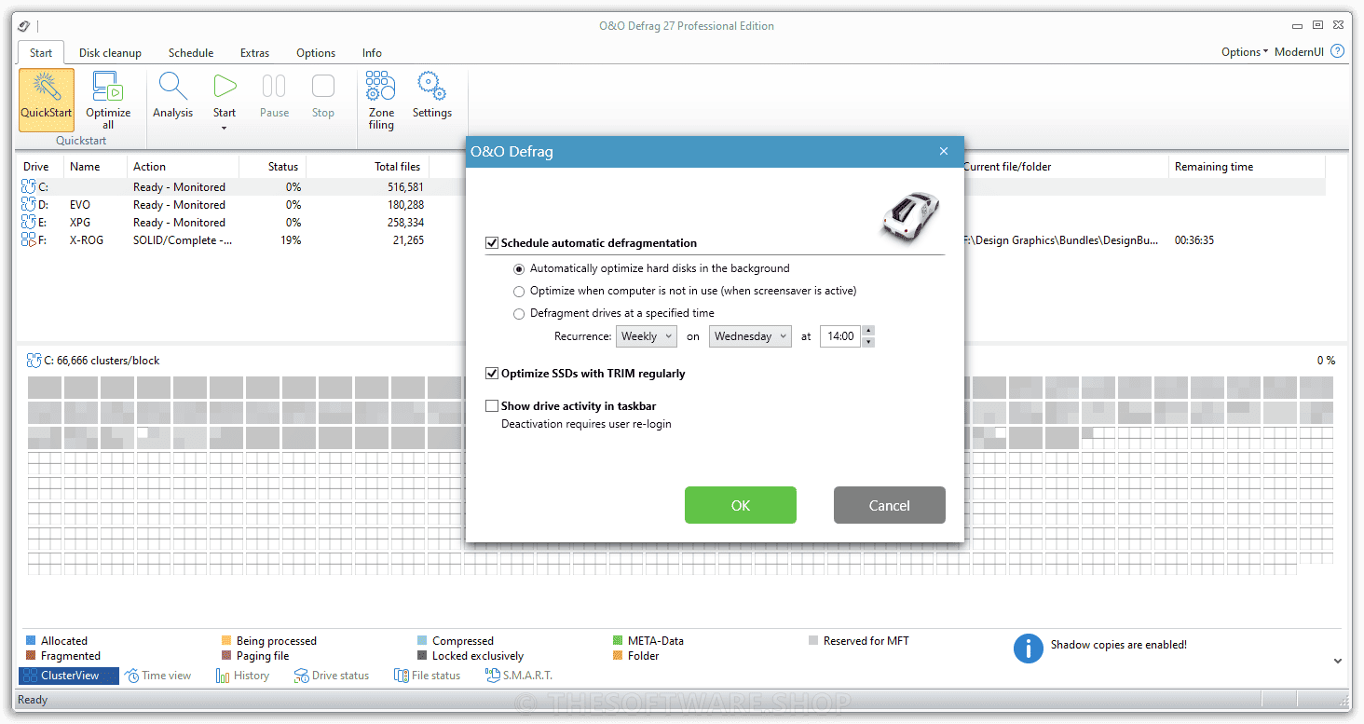1364x724 pixels.
Task: Open Settings gears icon
Action: tap(431, 87)
